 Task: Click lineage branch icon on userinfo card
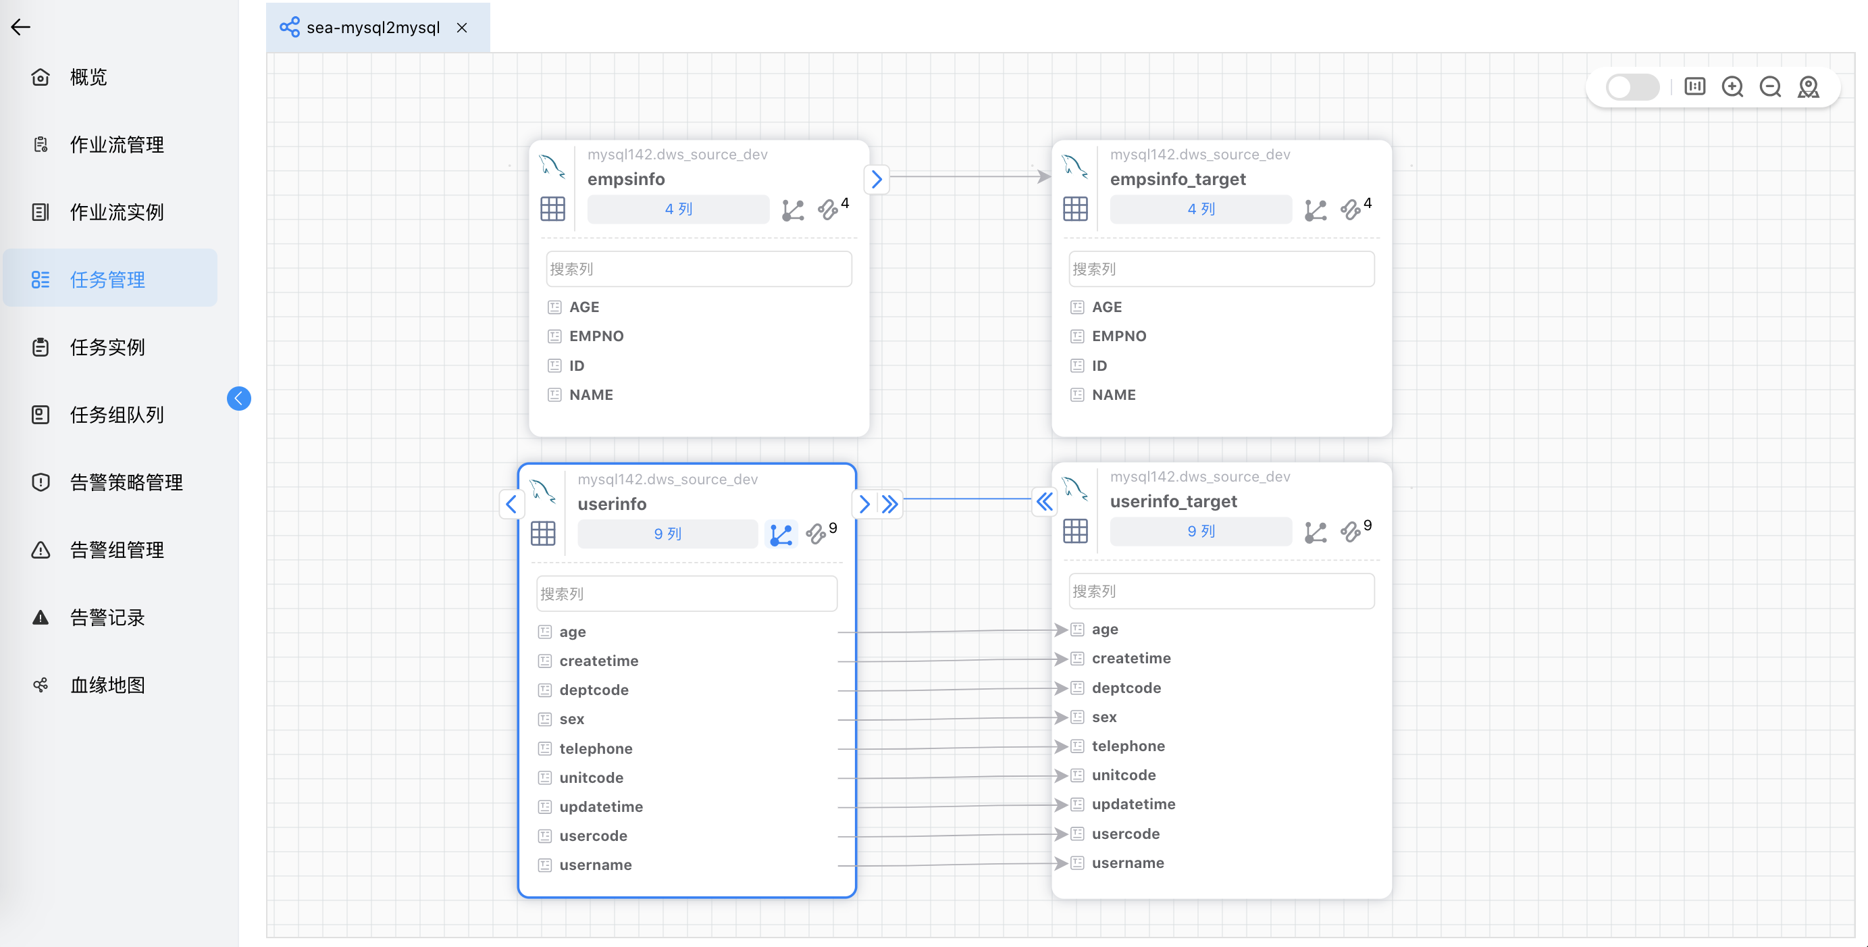click(780, 534)
